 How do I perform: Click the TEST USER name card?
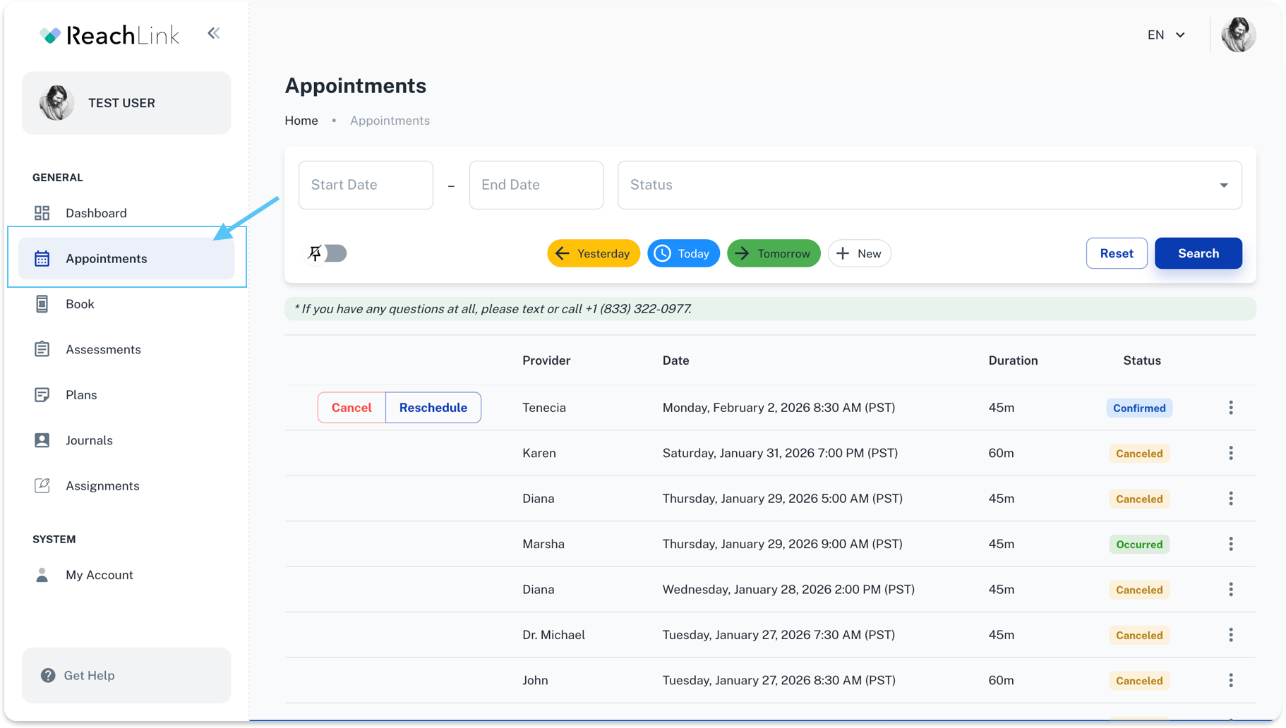(126, 103)
